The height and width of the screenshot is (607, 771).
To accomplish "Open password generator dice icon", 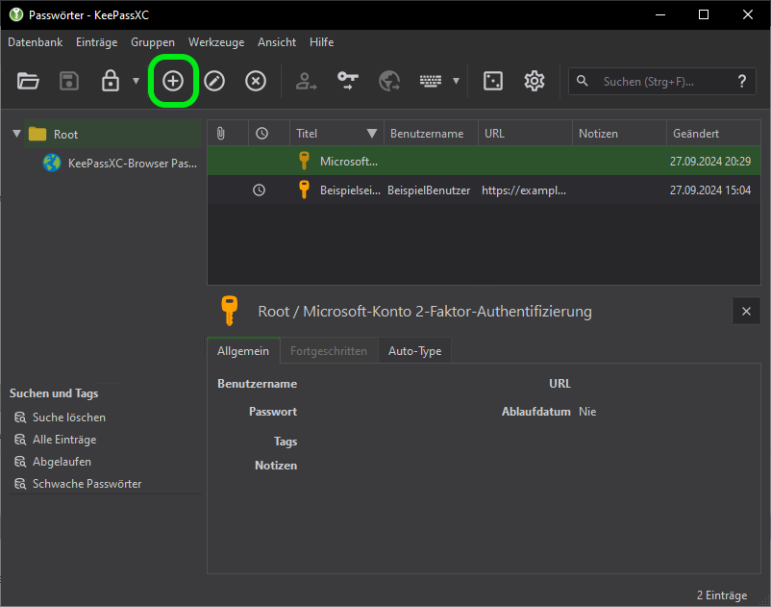I will (492, 82).
